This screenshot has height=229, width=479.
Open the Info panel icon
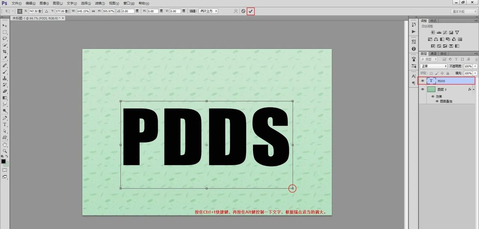tap(414, 49)
